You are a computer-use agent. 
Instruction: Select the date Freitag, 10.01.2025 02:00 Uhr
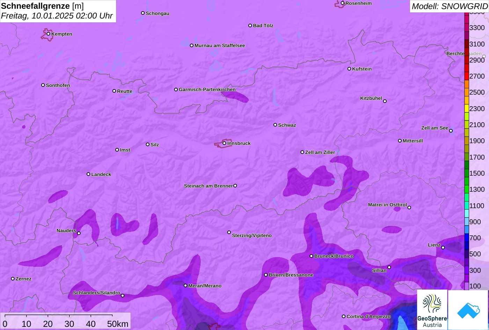coord(57,16)
